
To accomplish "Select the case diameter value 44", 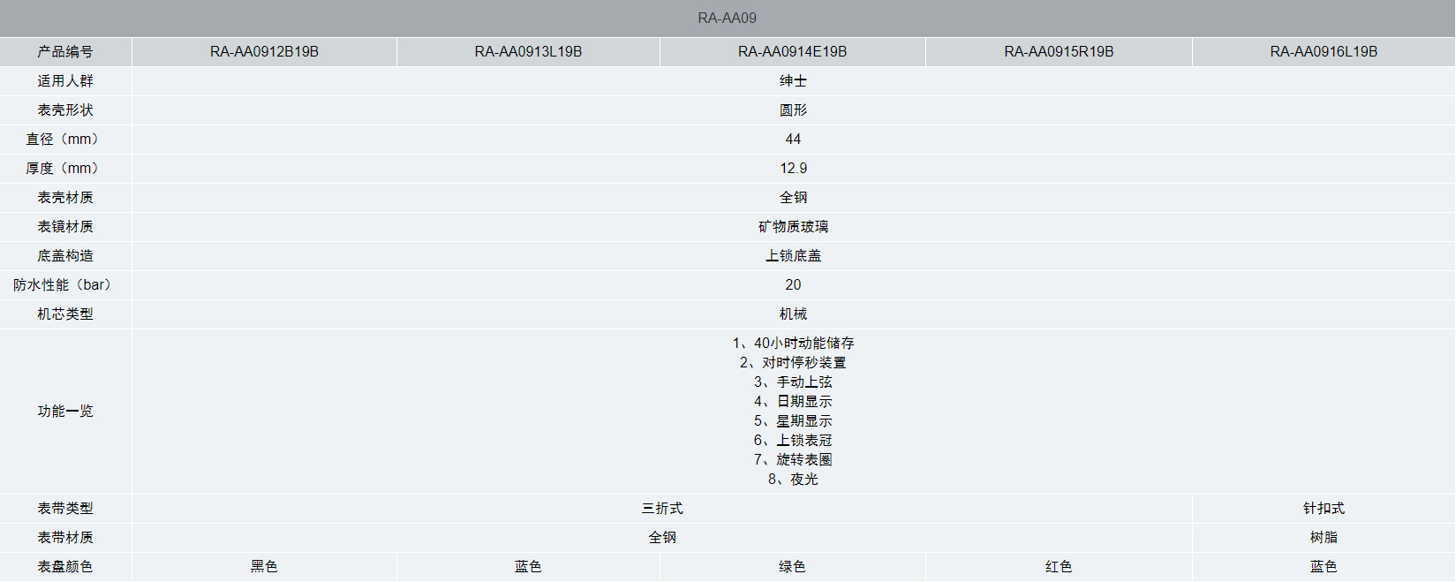I will 793,139.
